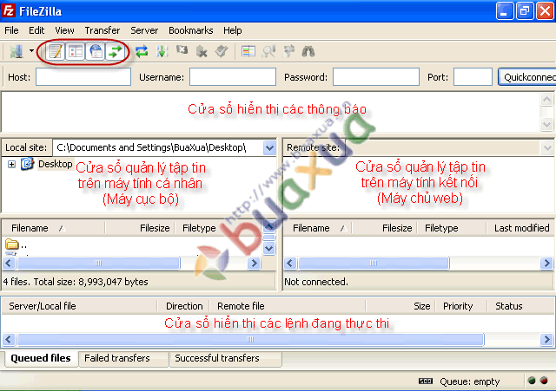The image size is (556, 391).
Task: Click the Direction column header
Action: tap(183, 306)
